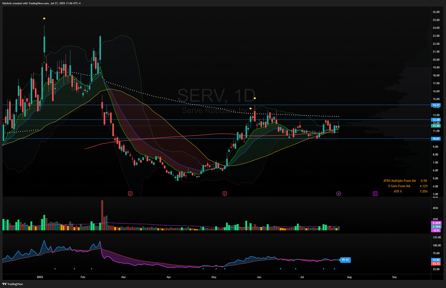
Task: Click the 7.05% ATR value
Action: point(424,191)
